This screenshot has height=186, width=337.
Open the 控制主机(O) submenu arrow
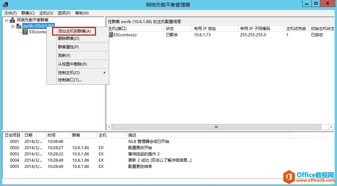click(105, 73)
